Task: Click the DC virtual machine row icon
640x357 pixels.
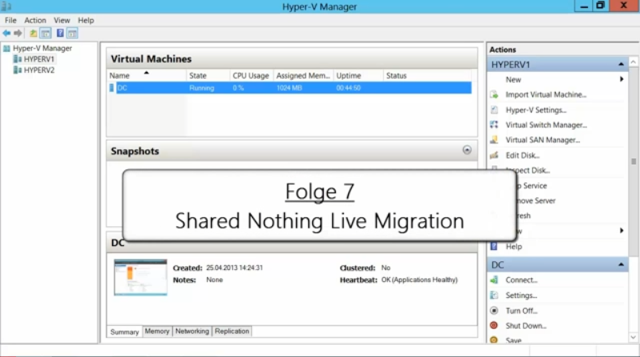Action: [x=112, y=88]
